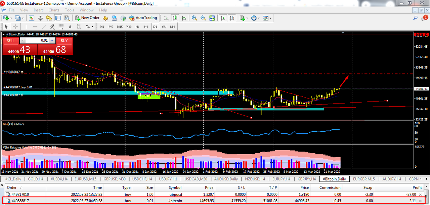The width and height of the screenshot is (430, 205).
Task: Toggle the AutoTrading button
Action: point(143,18)
